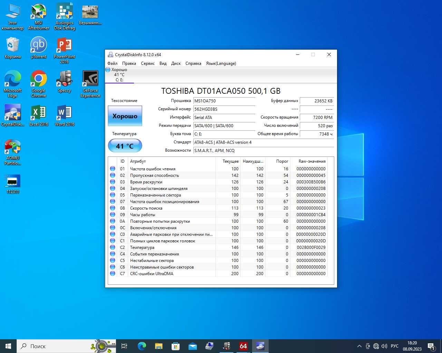Open the Правка menu
Viewport: 442px width, 353px height.
point(129,63)
